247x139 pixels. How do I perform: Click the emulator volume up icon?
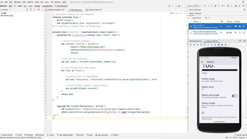click(x=194, y=45)
